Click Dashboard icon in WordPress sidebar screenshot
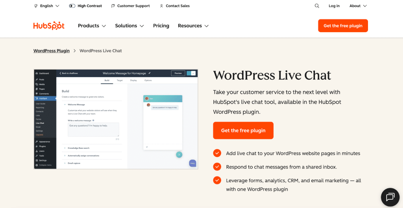Viewport: 403px width, 208px height. click(37, 74)
